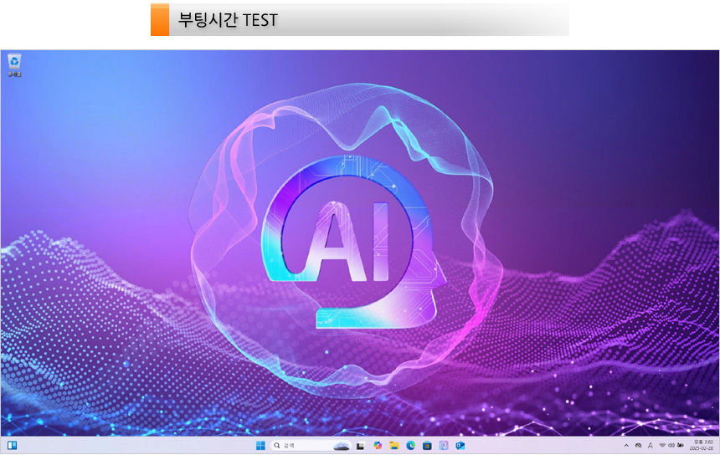Click the speaker volume icon
Image resolution: width=720 pixels, height=460 pixels.
tap(671, 445)
